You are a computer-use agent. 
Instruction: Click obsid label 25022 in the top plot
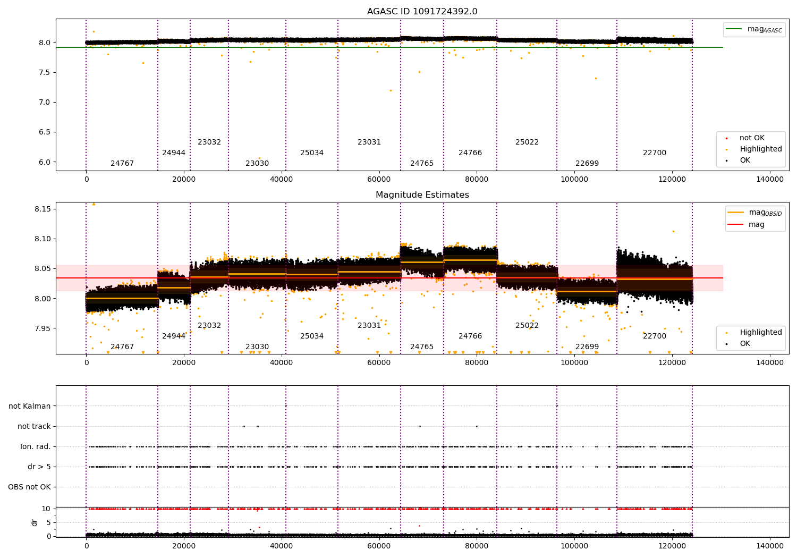pyautogui.click(x=527, y=142)
